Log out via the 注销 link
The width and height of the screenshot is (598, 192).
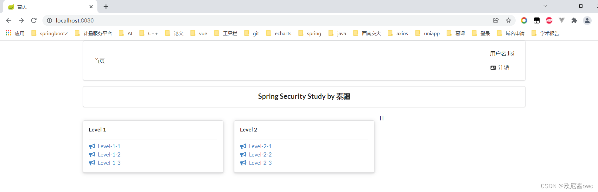[x=504, y=68]
